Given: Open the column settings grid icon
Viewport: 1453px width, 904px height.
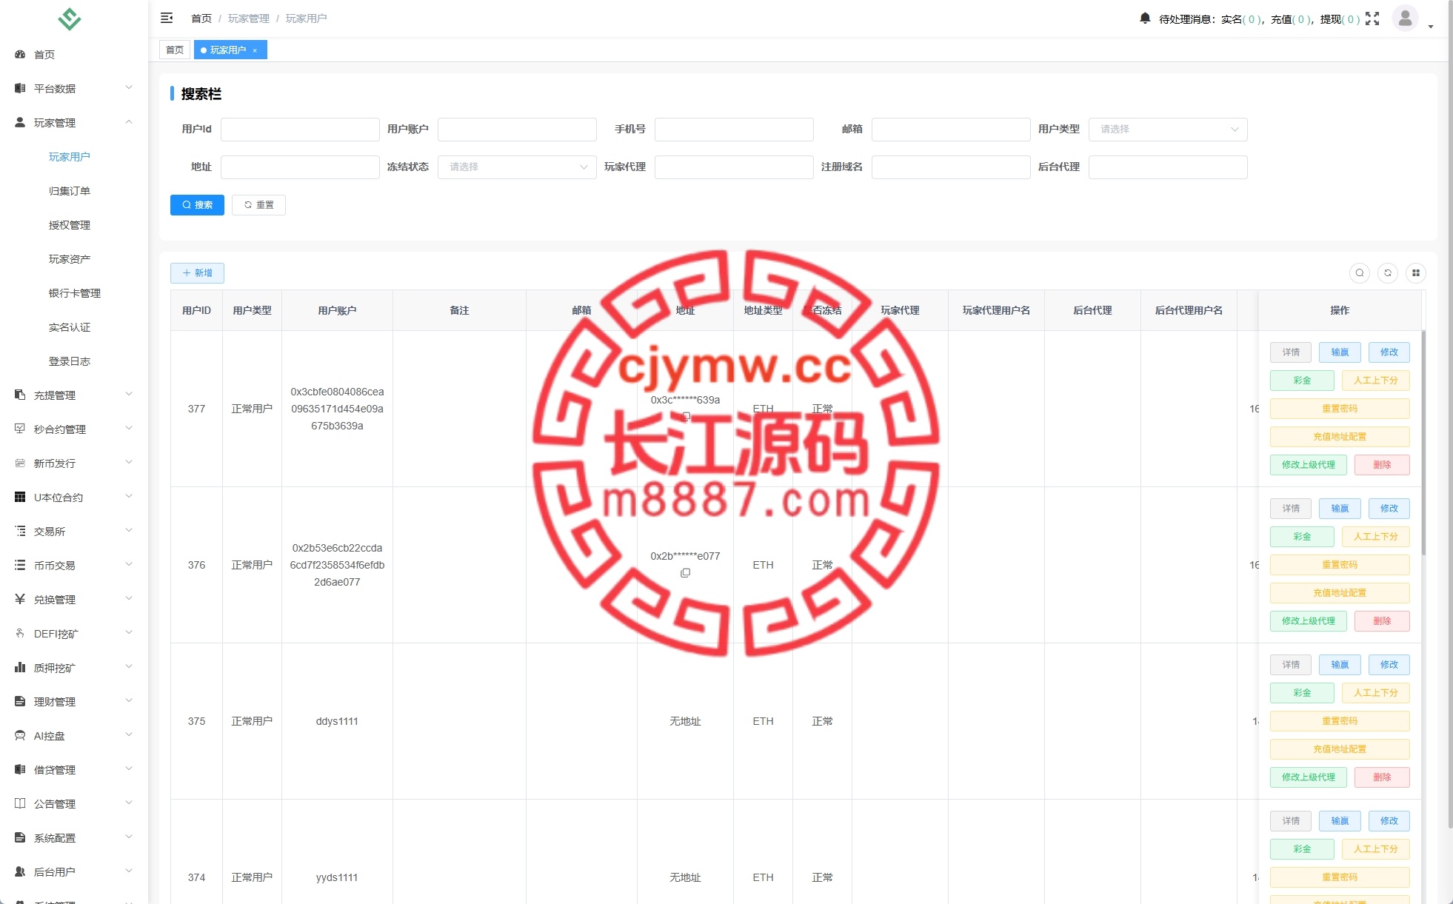Looking at the screenshot, I should pyautogui.click(x=1416, y=273).
